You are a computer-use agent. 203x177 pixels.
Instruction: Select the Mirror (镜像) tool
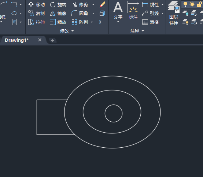[x=58, y=13]
